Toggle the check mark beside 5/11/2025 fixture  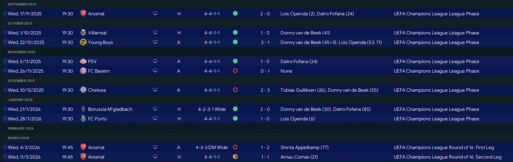(x=5, y=61)
